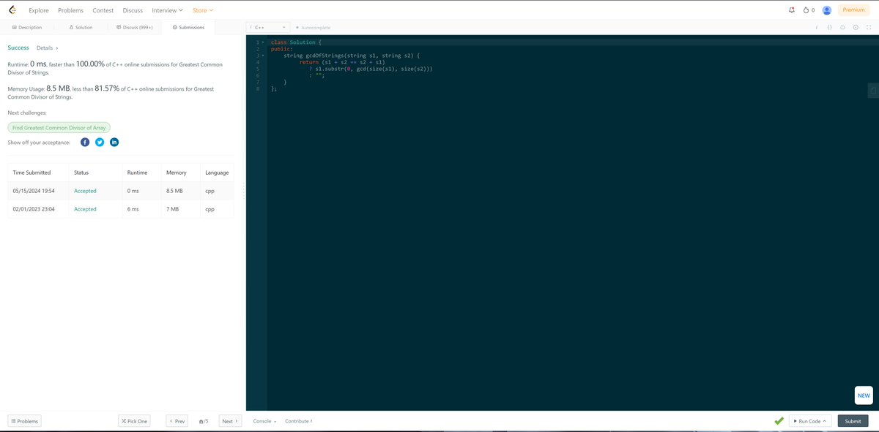The width and height of the screenshot is (879, 432).
Task: Click the 81.57% memory percentile text
Action: click(107, 88)
